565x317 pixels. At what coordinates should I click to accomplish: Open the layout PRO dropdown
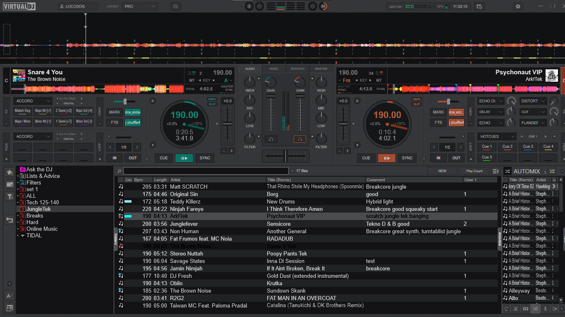coord(140,7)
